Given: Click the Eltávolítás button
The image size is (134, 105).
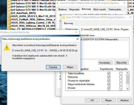Looking at the screenshot, I should (122, 63).
